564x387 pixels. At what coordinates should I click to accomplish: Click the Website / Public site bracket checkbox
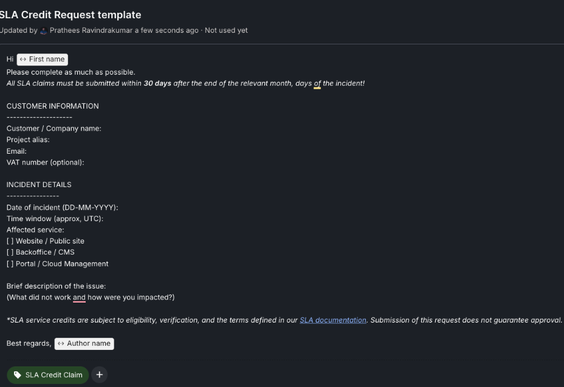click(x=10, y=241)
